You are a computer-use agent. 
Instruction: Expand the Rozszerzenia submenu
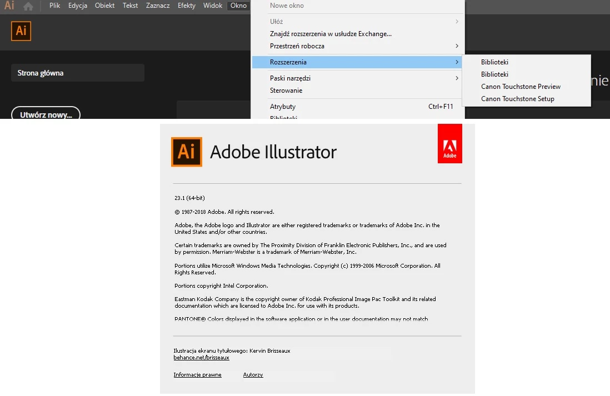coord(357,62)
